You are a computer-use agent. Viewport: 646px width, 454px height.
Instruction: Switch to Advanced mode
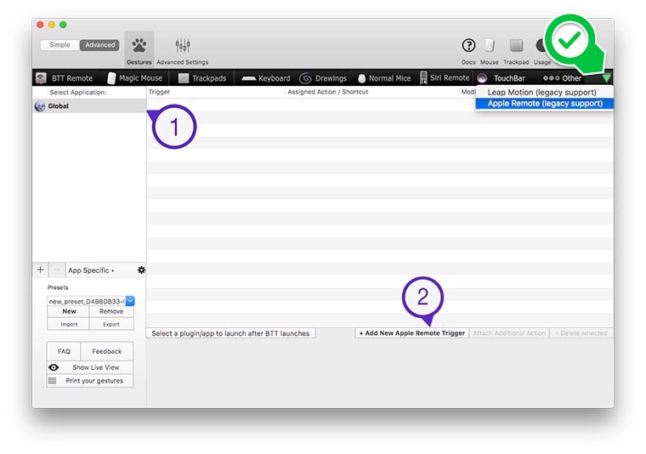pos(99,45)
